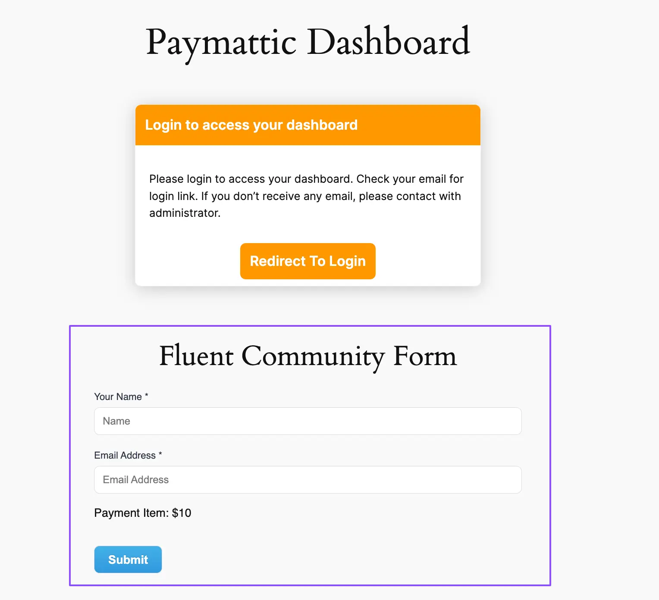Click the word "Fluent" in the form heading
The width and height of the screenshot is (659, 600).
[196, 356]
